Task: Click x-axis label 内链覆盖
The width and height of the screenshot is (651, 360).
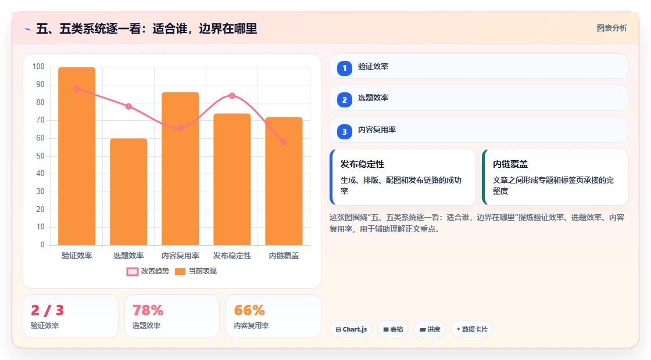Action: (x=284, y=256)
